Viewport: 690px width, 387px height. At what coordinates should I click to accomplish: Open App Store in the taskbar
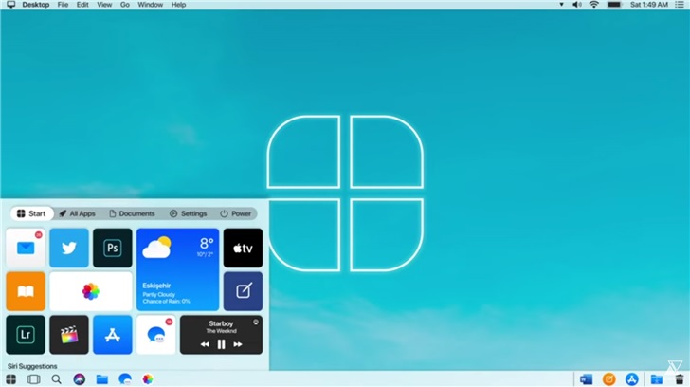click(x=632, y=379)
